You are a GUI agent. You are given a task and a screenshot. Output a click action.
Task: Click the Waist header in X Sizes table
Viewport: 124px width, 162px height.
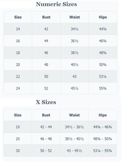point(75,115)
